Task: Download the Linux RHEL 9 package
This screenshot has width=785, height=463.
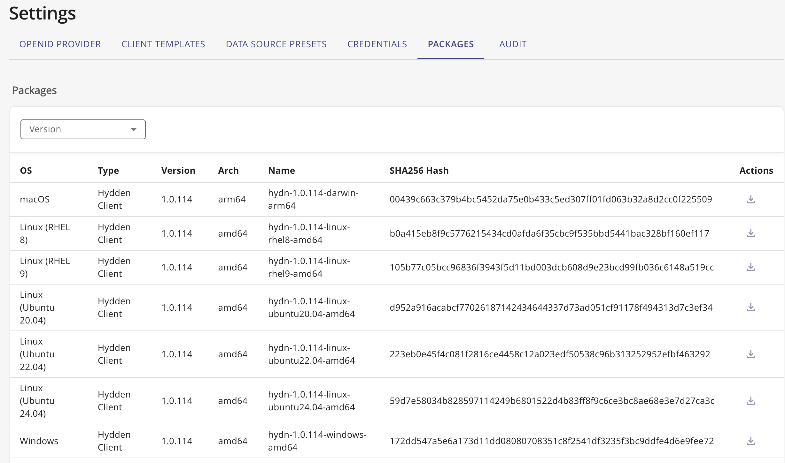Action: coord(750,267)
